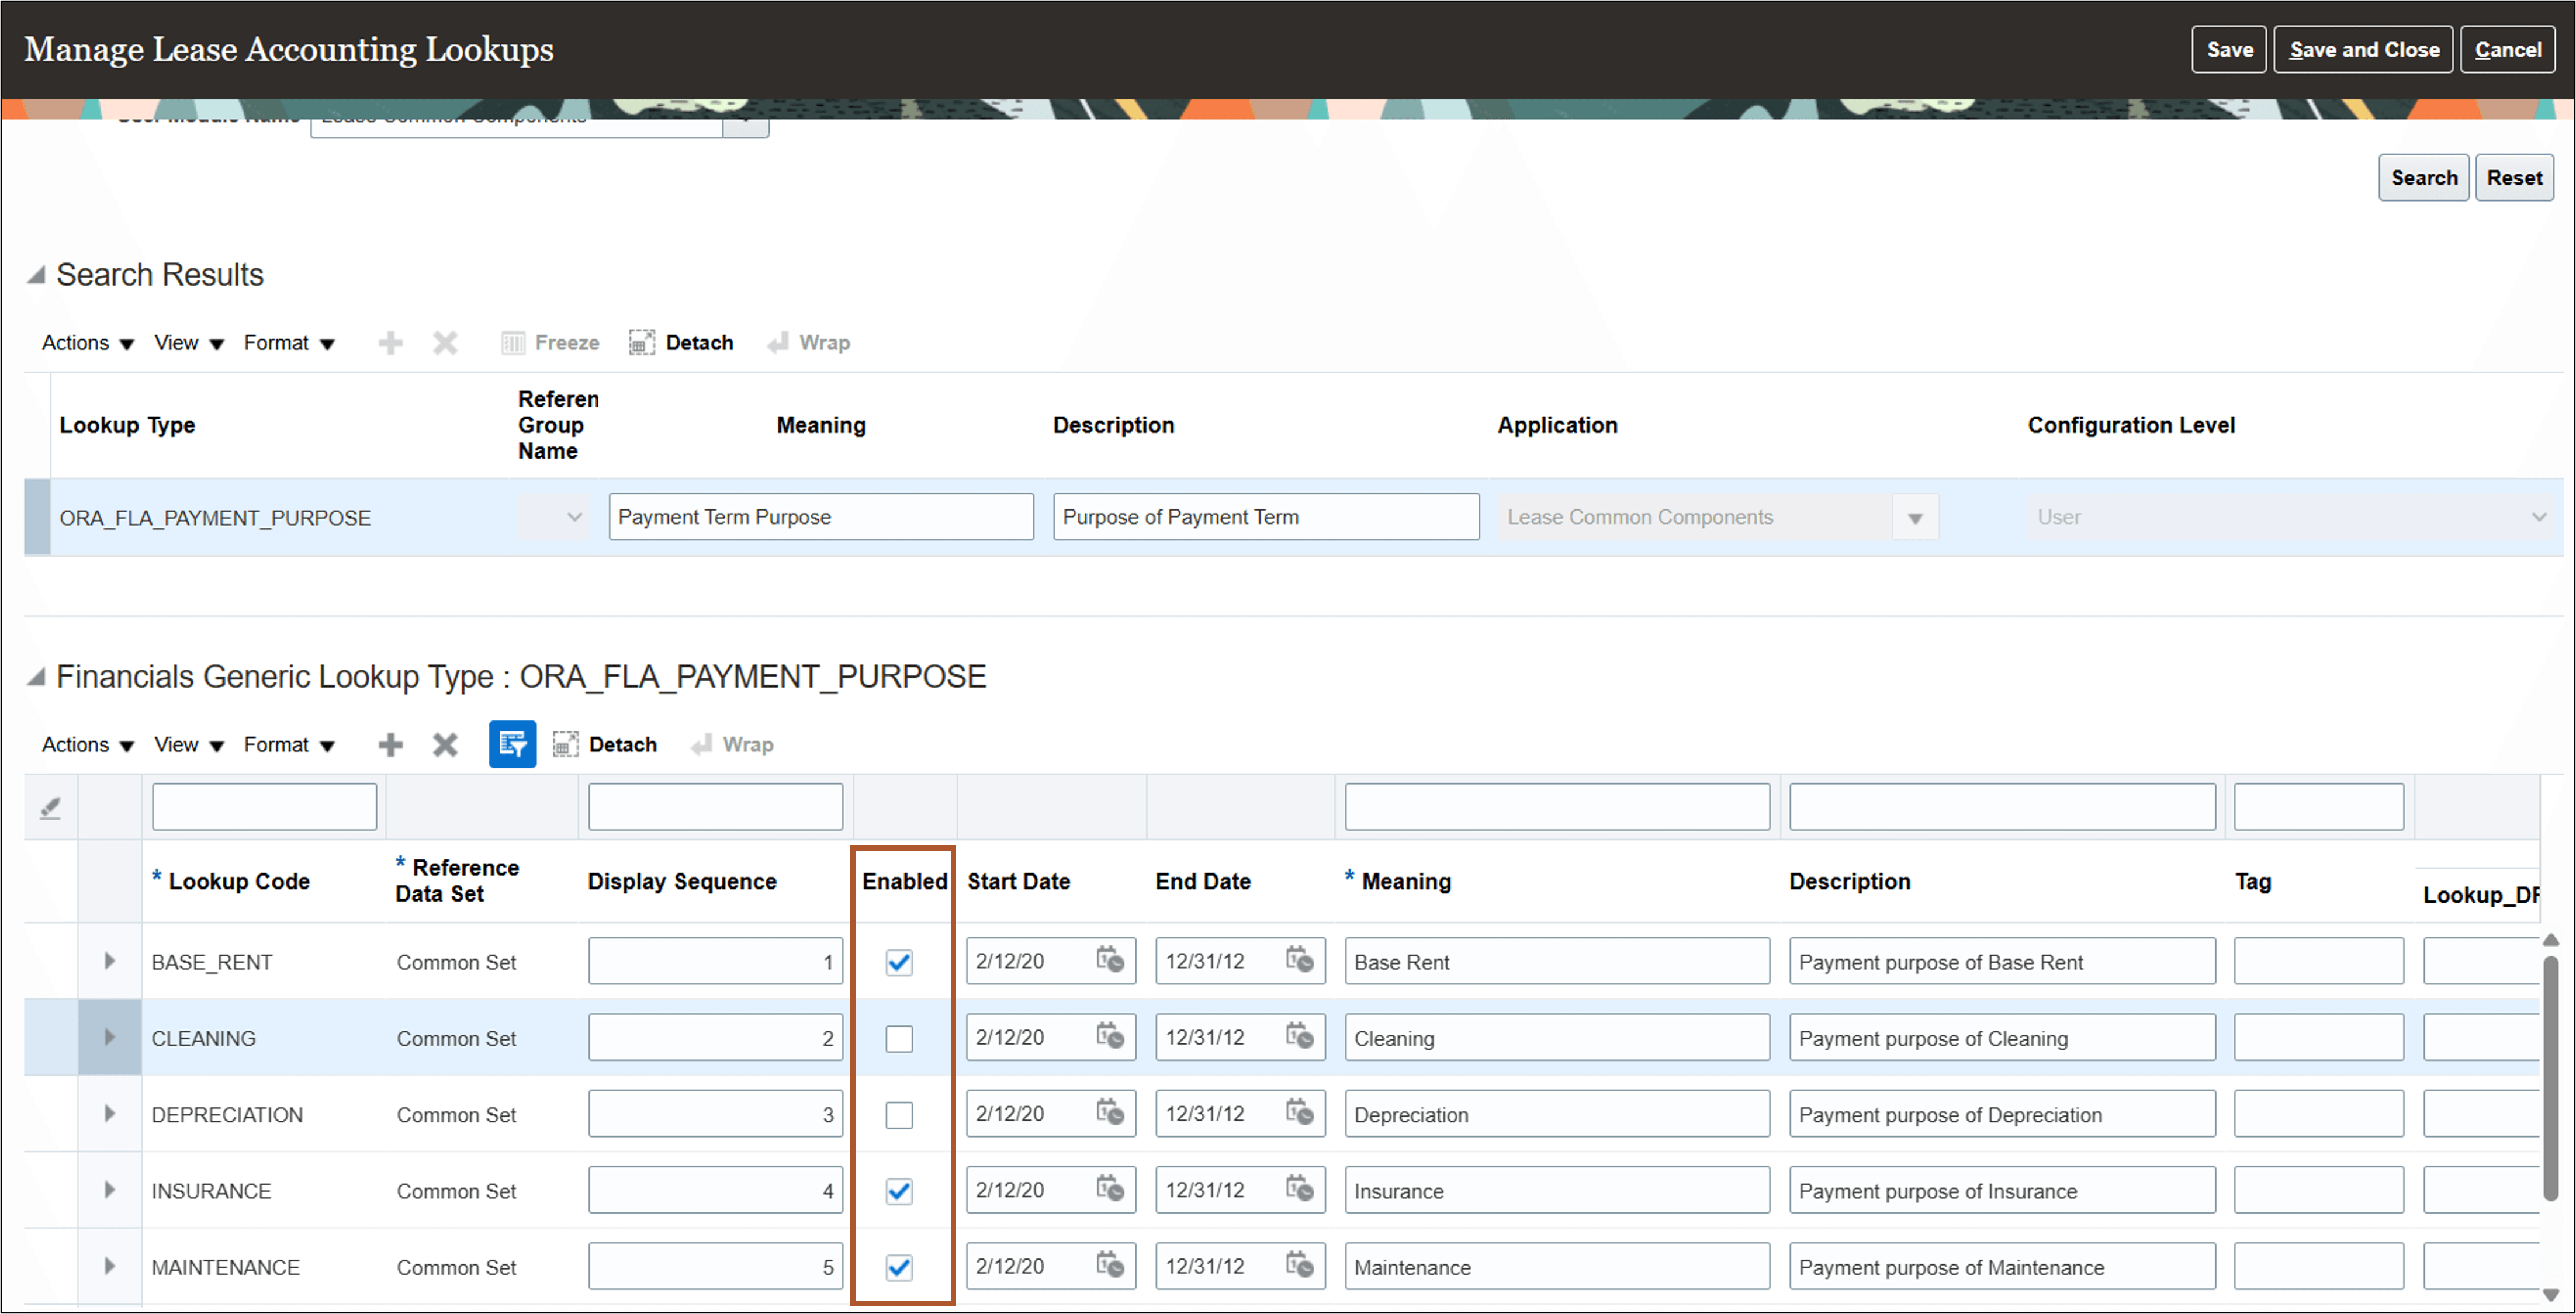Uncheck Enabled for MAINTENANCE
Viewport: 2576px width, 1314px height.
click(899, 1268)
